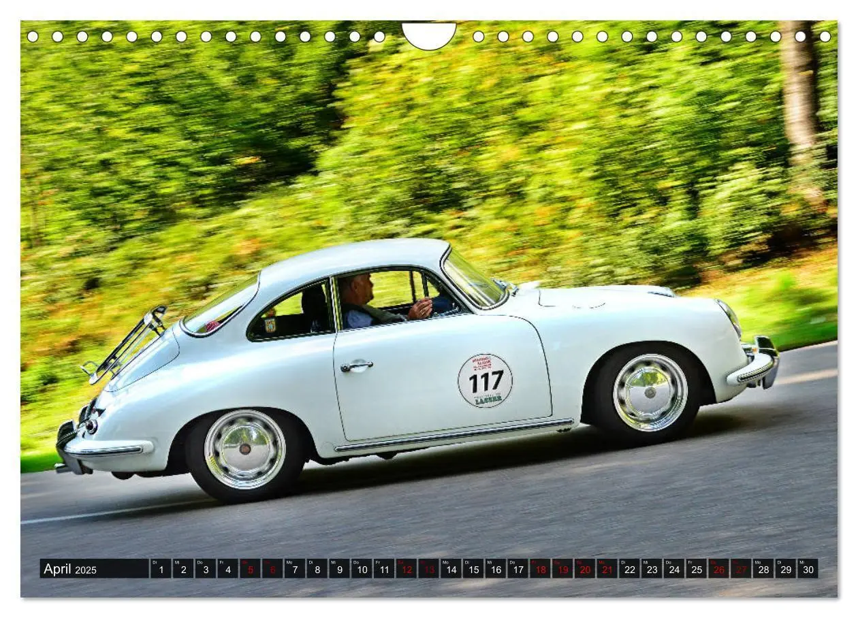This screenshot has width=858, height=618.
Task: Select red date 27 on the calendar strip
Action: pos(741,569)
